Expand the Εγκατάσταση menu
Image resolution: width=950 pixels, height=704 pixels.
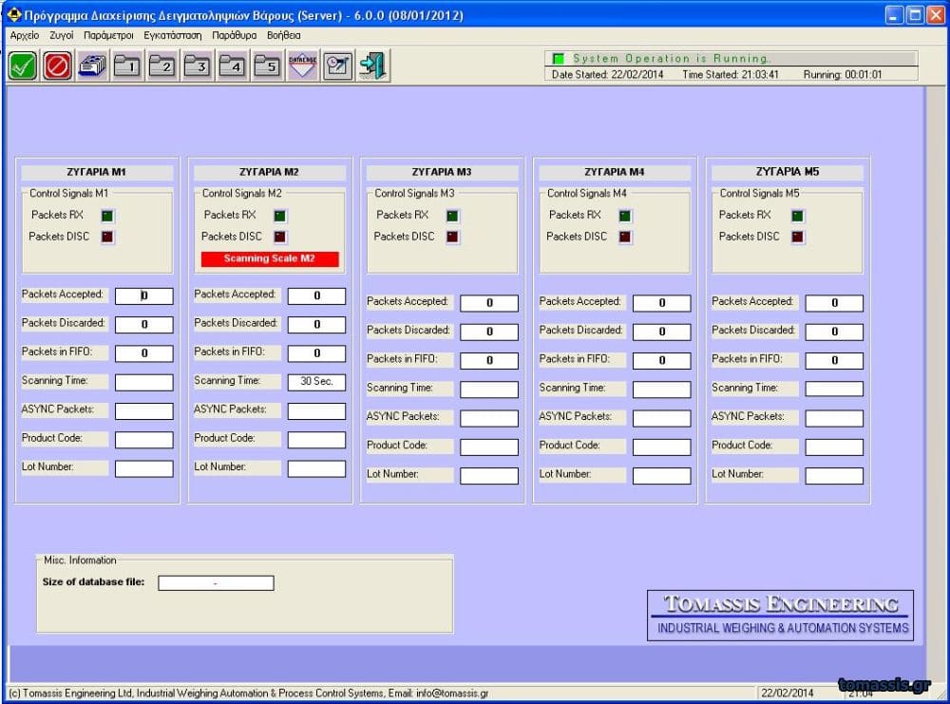(173, 35)
